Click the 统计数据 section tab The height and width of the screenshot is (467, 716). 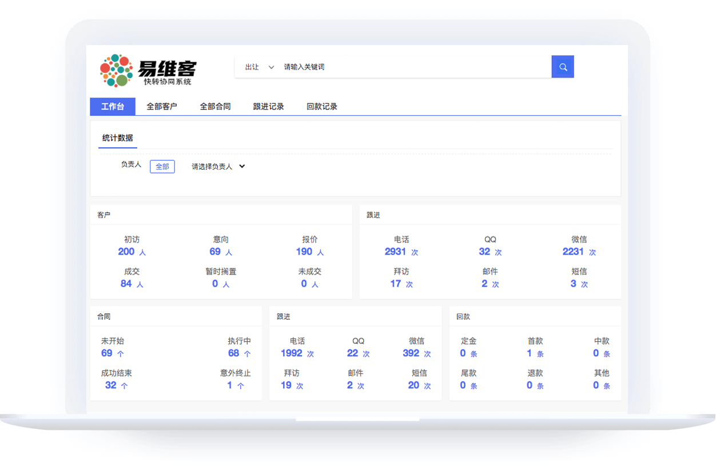point(117,138)
